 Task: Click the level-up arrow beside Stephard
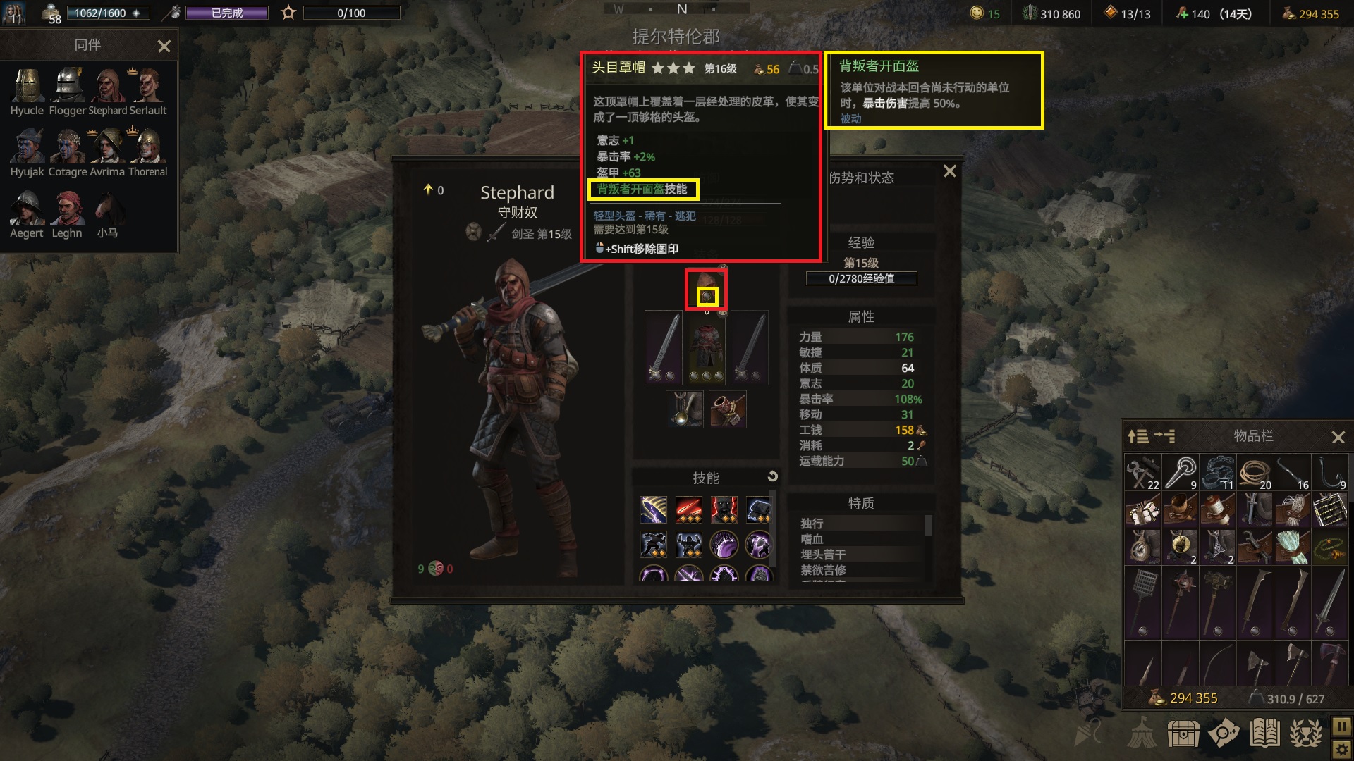pyautogui.click(x=427, y=190)
